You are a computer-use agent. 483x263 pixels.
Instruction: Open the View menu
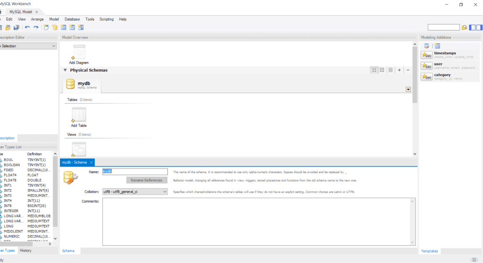(x=22, y=19)
